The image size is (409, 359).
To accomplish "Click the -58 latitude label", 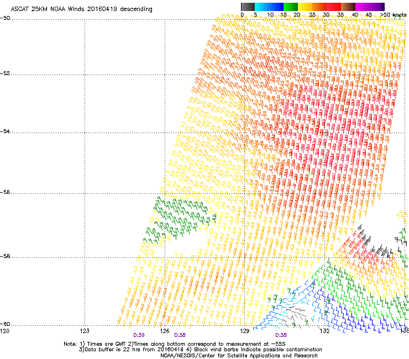I will [x=5, y=256].
